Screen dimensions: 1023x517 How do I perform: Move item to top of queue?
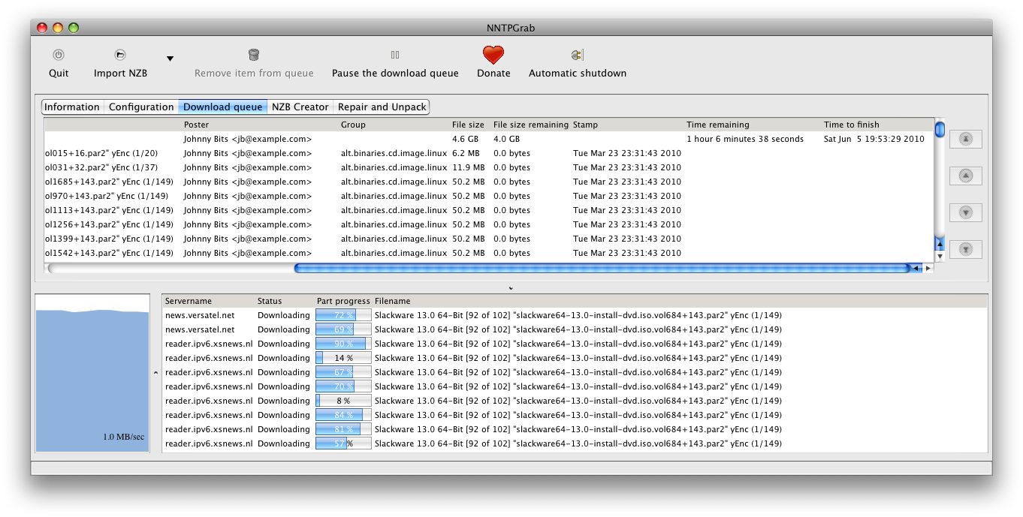click(x=966, y=140)
